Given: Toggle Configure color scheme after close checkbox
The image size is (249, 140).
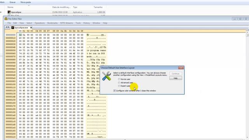Looking at the screenshot, I should 114,91.
